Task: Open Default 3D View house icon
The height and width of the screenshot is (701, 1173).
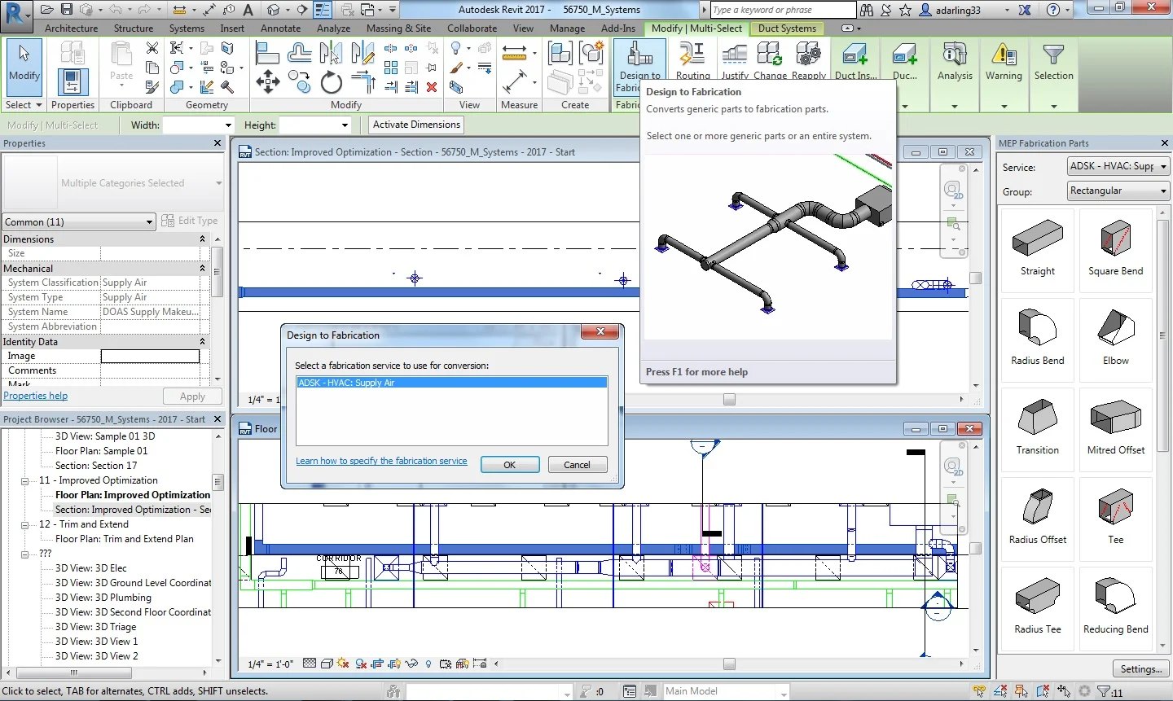Action: tap(274, 10)
